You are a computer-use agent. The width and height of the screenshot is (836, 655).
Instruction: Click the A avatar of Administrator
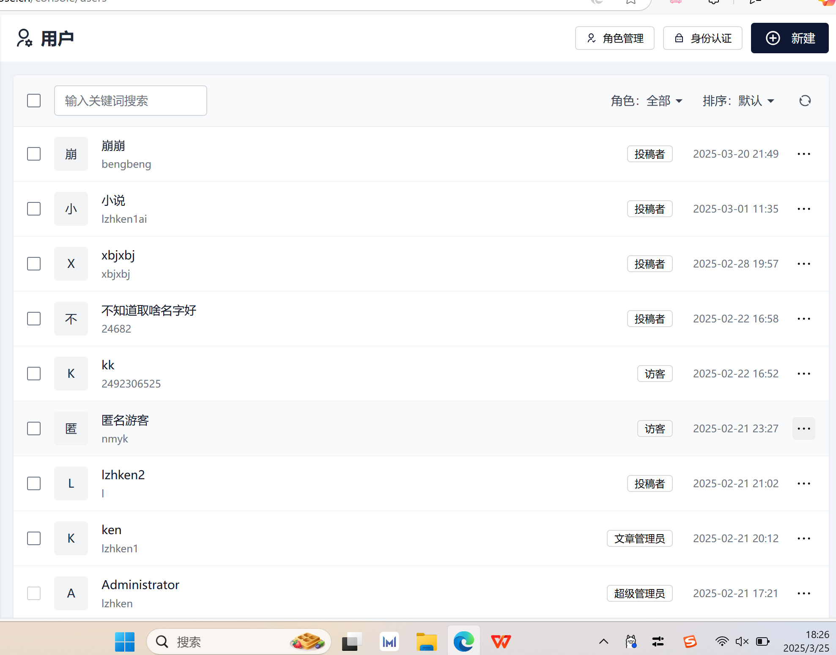[71, 593]
